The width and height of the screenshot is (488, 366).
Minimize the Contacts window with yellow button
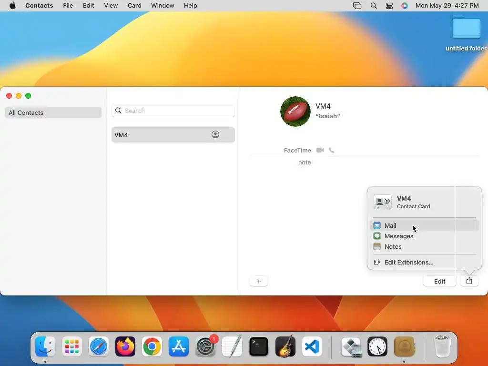tap(19, 96)
